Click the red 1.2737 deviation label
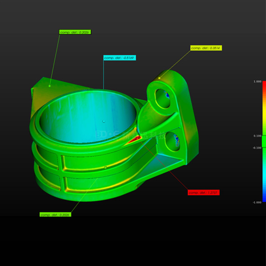266x266 pixels. click(203, 193)
